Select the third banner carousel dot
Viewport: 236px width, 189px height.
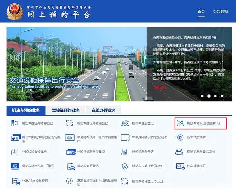pos(215,96)
